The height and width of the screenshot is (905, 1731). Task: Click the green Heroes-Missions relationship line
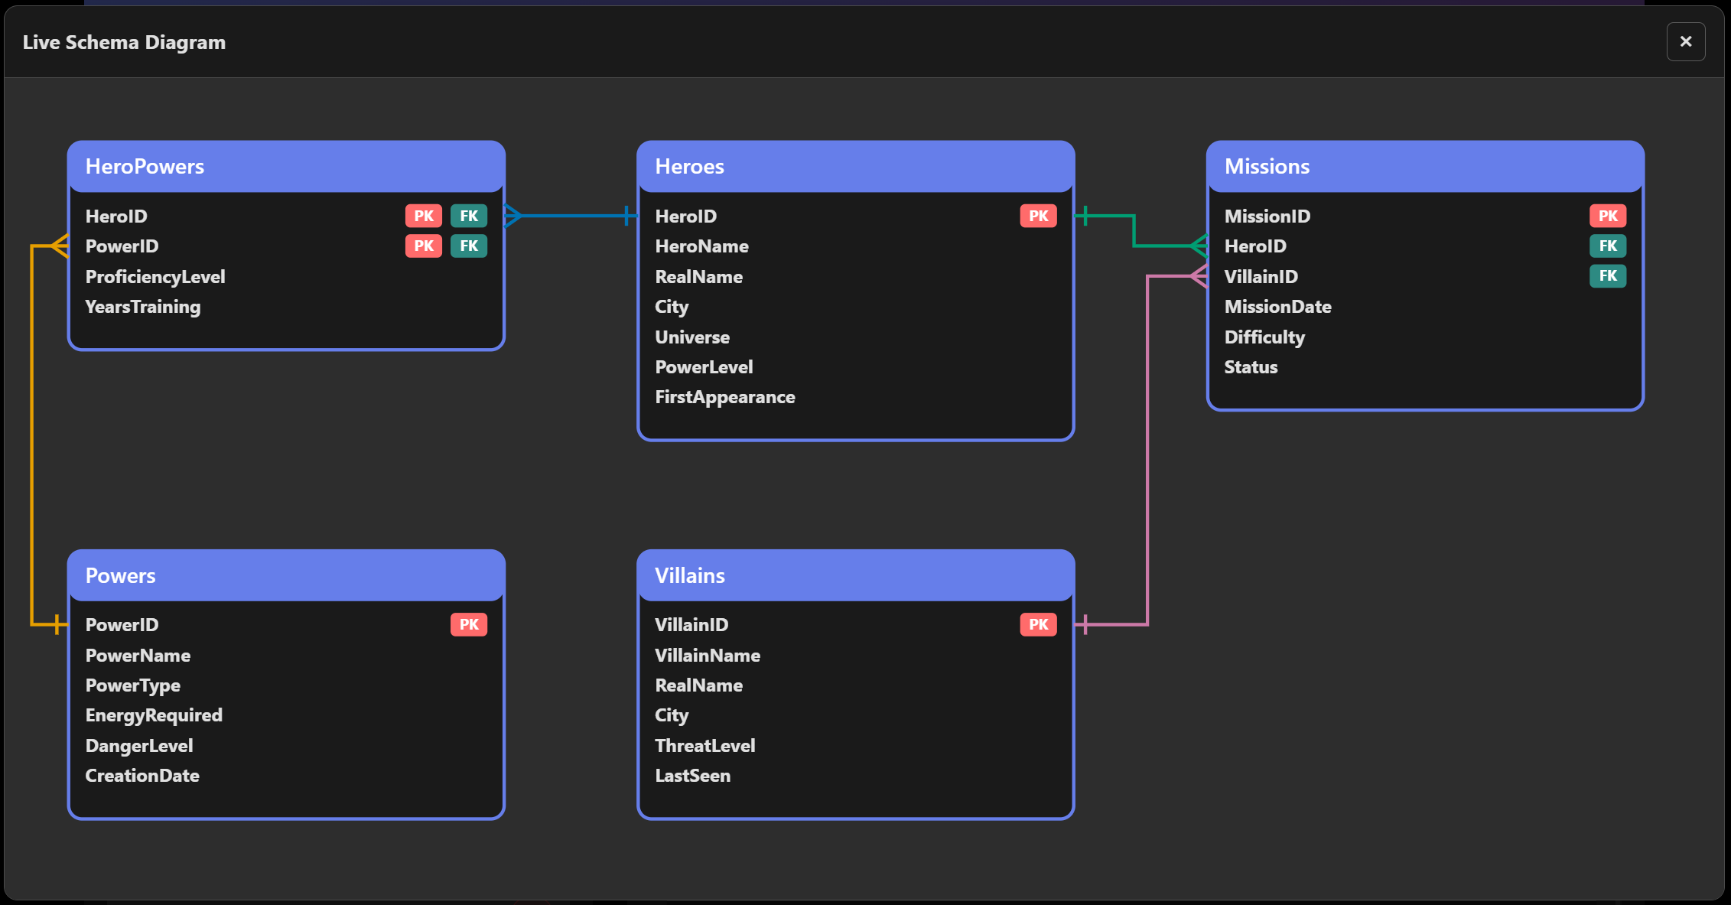coord(1134,231)
